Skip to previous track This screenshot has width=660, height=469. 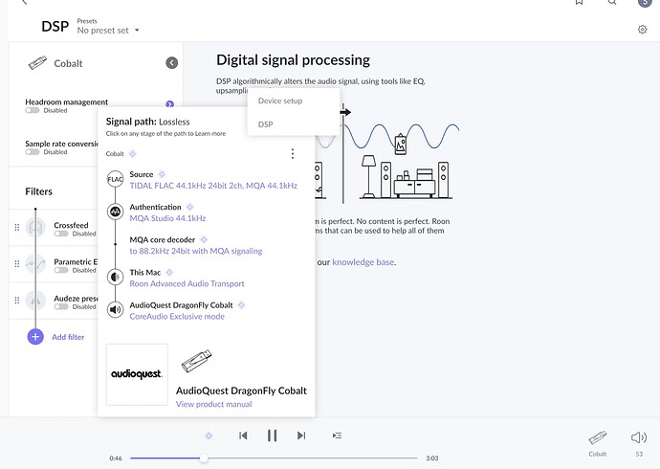[x=243, y=435]
